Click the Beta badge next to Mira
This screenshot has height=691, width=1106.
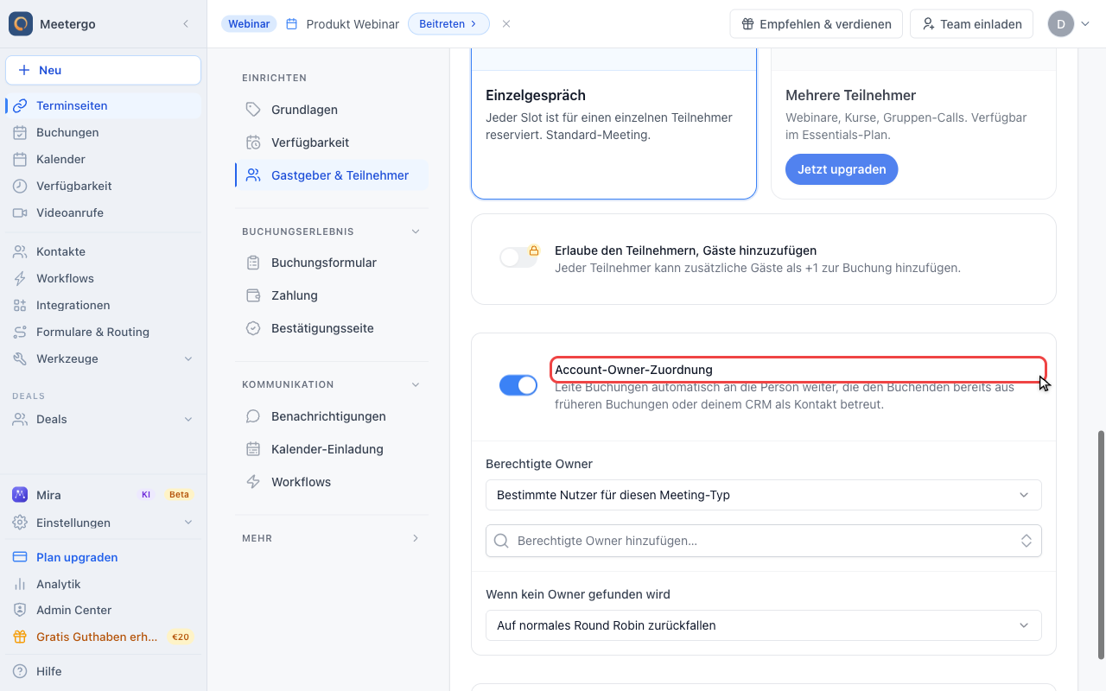click(x=179, y=495)
